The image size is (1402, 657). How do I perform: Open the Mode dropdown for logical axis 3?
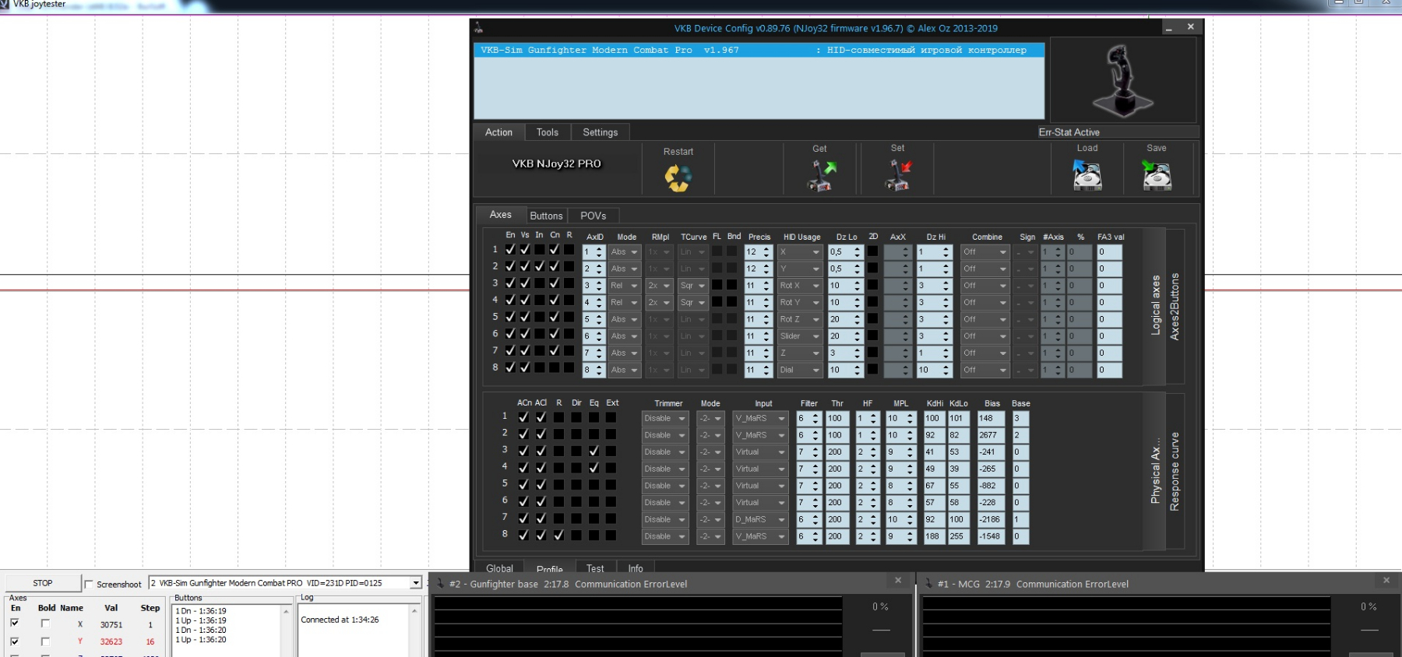tap(624, 286)
